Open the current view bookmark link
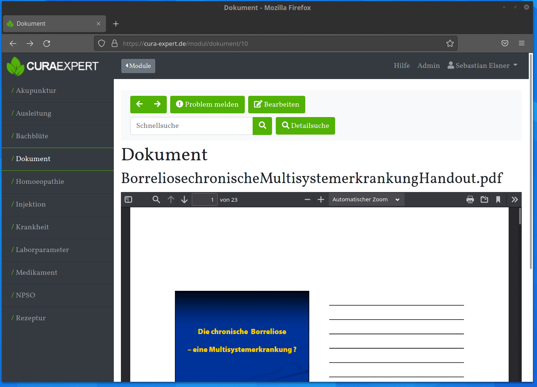Viewport: 537px width, 387px height. coord(498,199)
